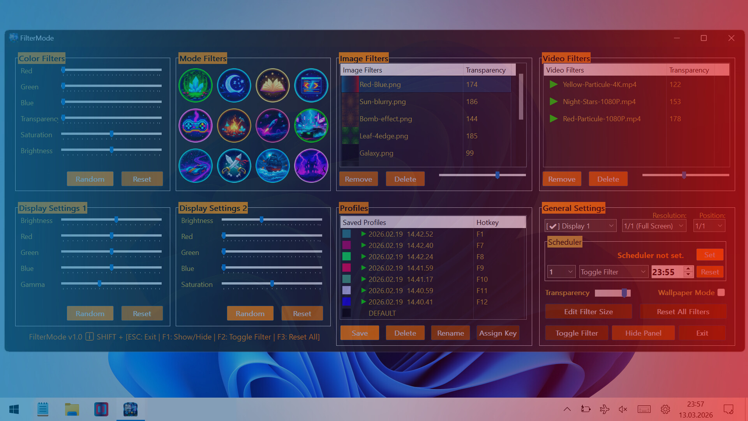Expand the Toggle Filter scheduler action dropdown
748x421 pixels.
tap(613, 272)
